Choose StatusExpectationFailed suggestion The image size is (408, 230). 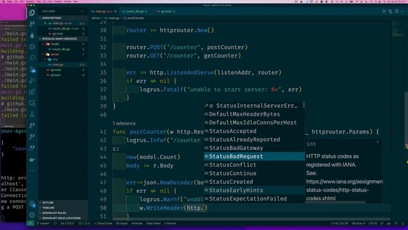tap(254, 199)
